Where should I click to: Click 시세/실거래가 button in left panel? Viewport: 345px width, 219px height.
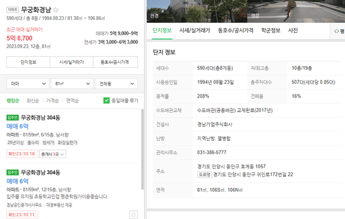pyautogui.click(x=72, y=62)
